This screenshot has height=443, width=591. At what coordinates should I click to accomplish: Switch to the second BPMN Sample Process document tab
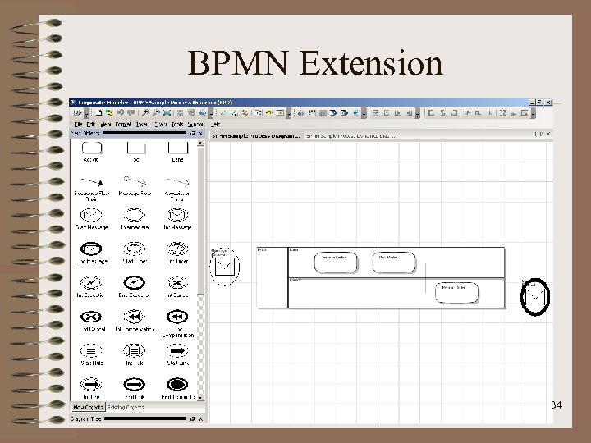click(x=350, y=135)
